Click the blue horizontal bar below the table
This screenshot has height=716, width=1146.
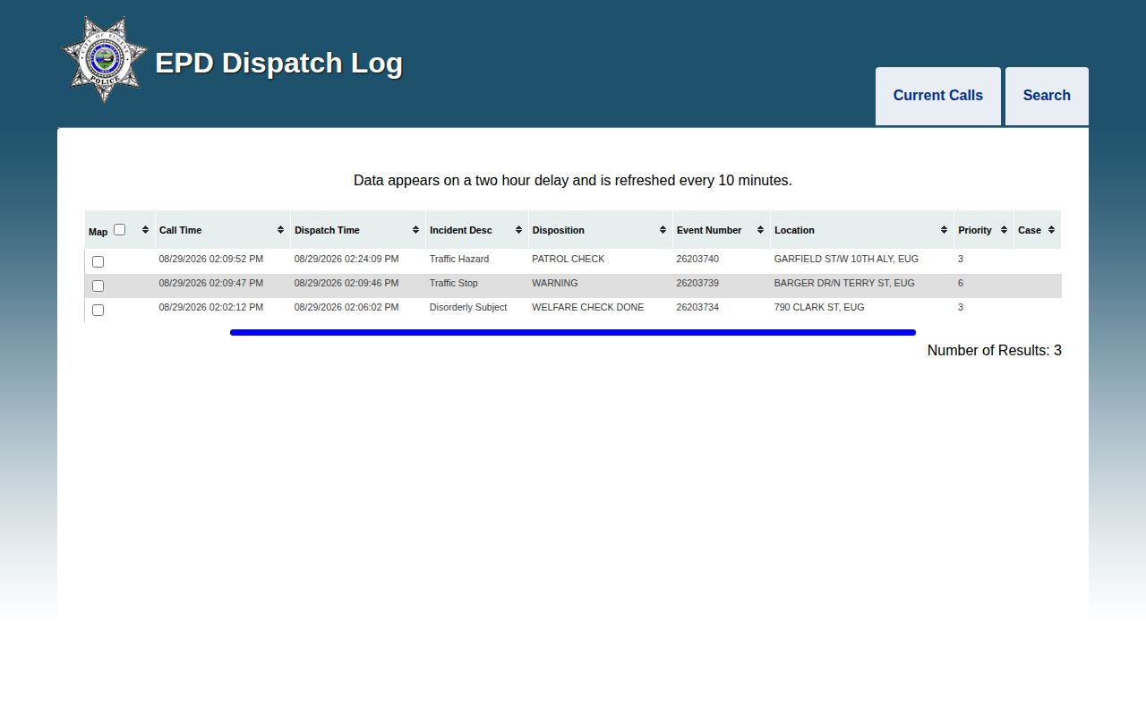(x=573, y=333)
